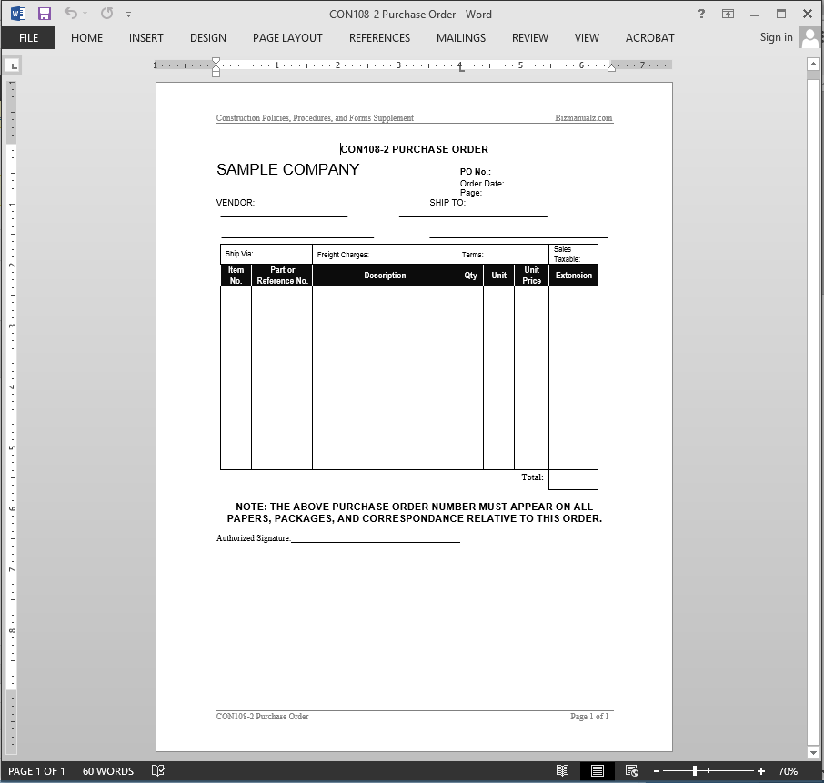
Task: Open the FILE tab
Action: (28, 38)
